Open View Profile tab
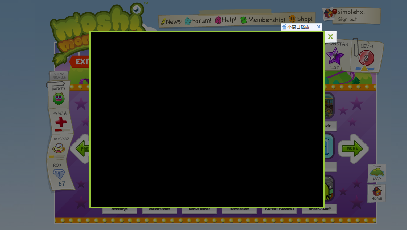407x230 pixels. pos(59,76)
